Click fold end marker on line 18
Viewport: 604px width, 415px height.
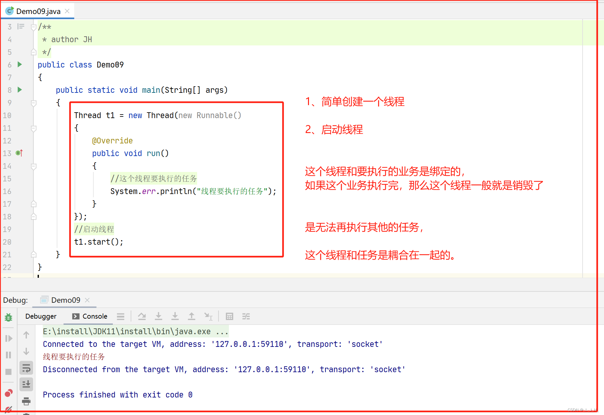click(33, 216)
